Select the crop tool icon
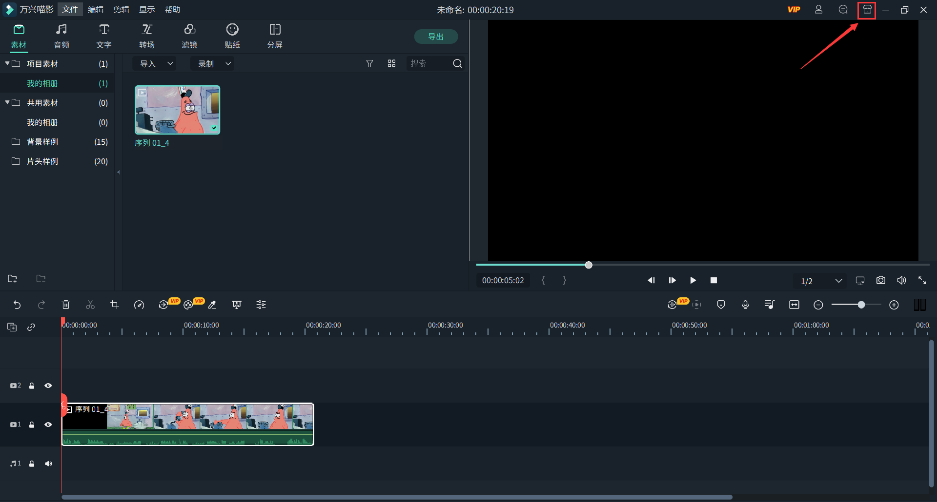937x502 pixels. click(115, 305)
